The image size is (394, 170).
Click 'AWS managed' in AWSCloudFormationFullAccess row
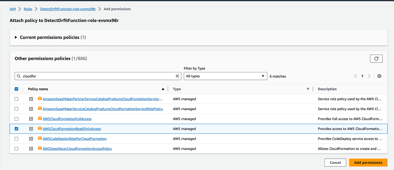[x=184, y=119]
